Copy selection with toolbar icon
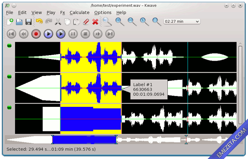Viewport: 248px width, 159px height. 67,22
